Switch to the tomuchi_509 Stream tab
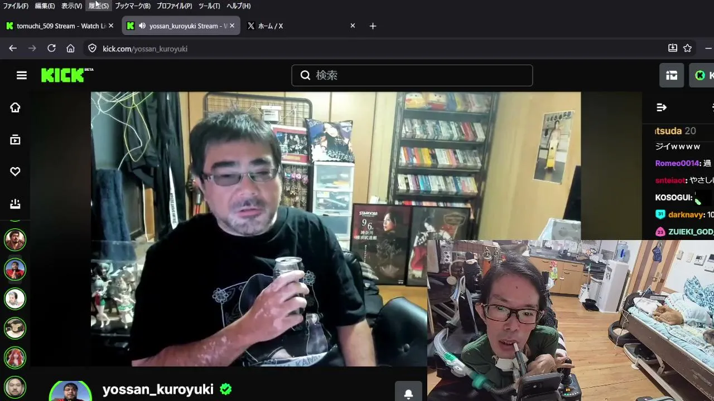The height and width of the screenshot is (401, 714). click(x=59, y=26)
